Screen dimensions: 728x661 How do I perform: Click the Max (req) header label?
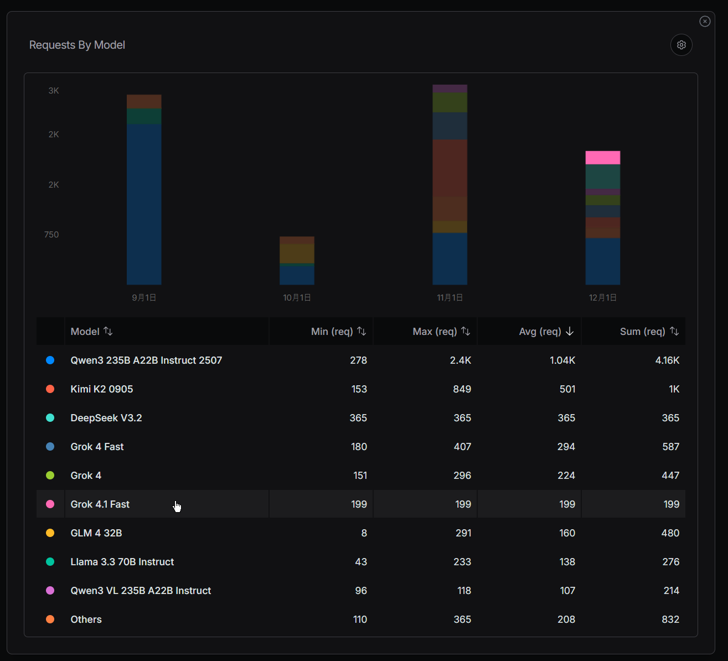[x=435, y=331]
